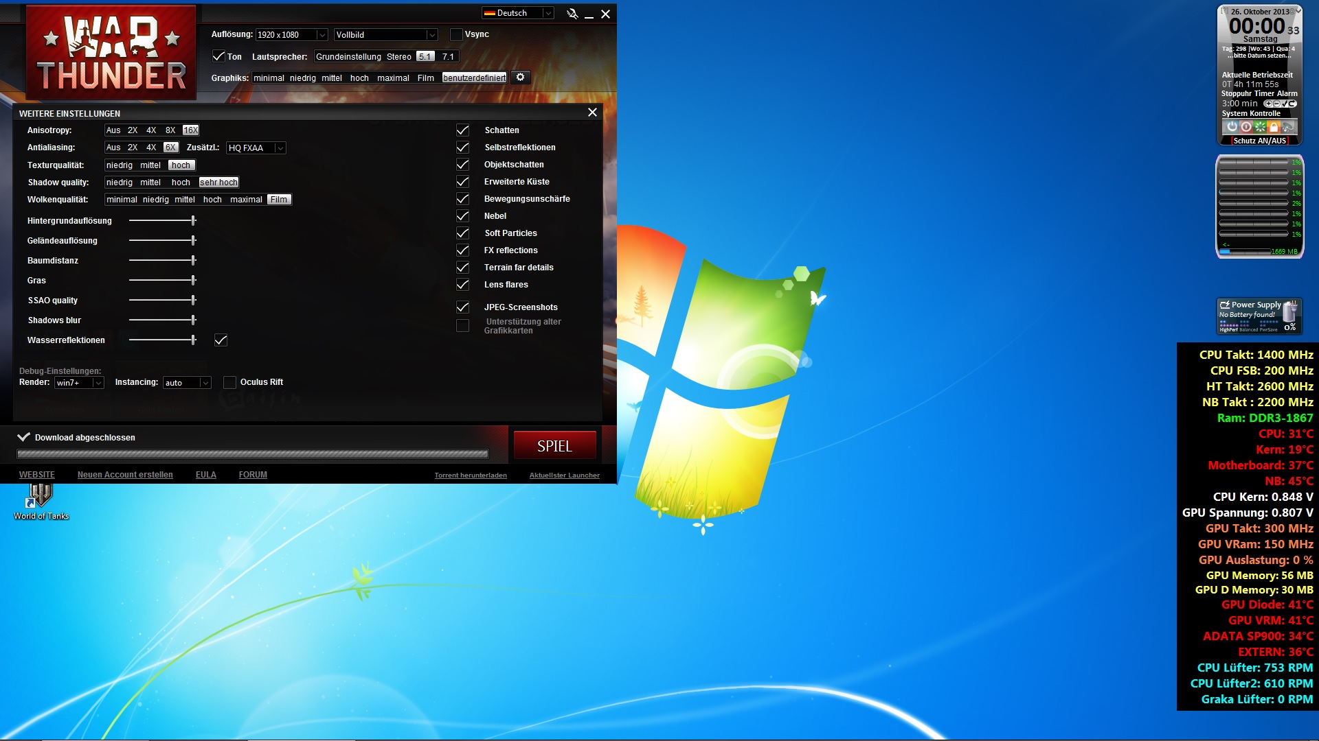Click the red shutdown icon in System Kontrolle
The image size is (1319, 741).
(x=1245, y=127)
